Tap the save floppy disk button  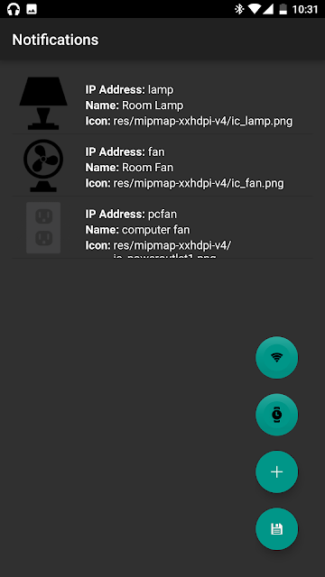click(x=277, y=529)
